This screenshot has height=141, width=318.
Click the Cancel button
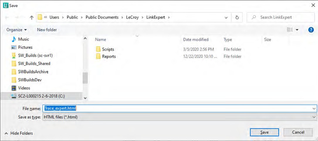[x=298, y=132]
